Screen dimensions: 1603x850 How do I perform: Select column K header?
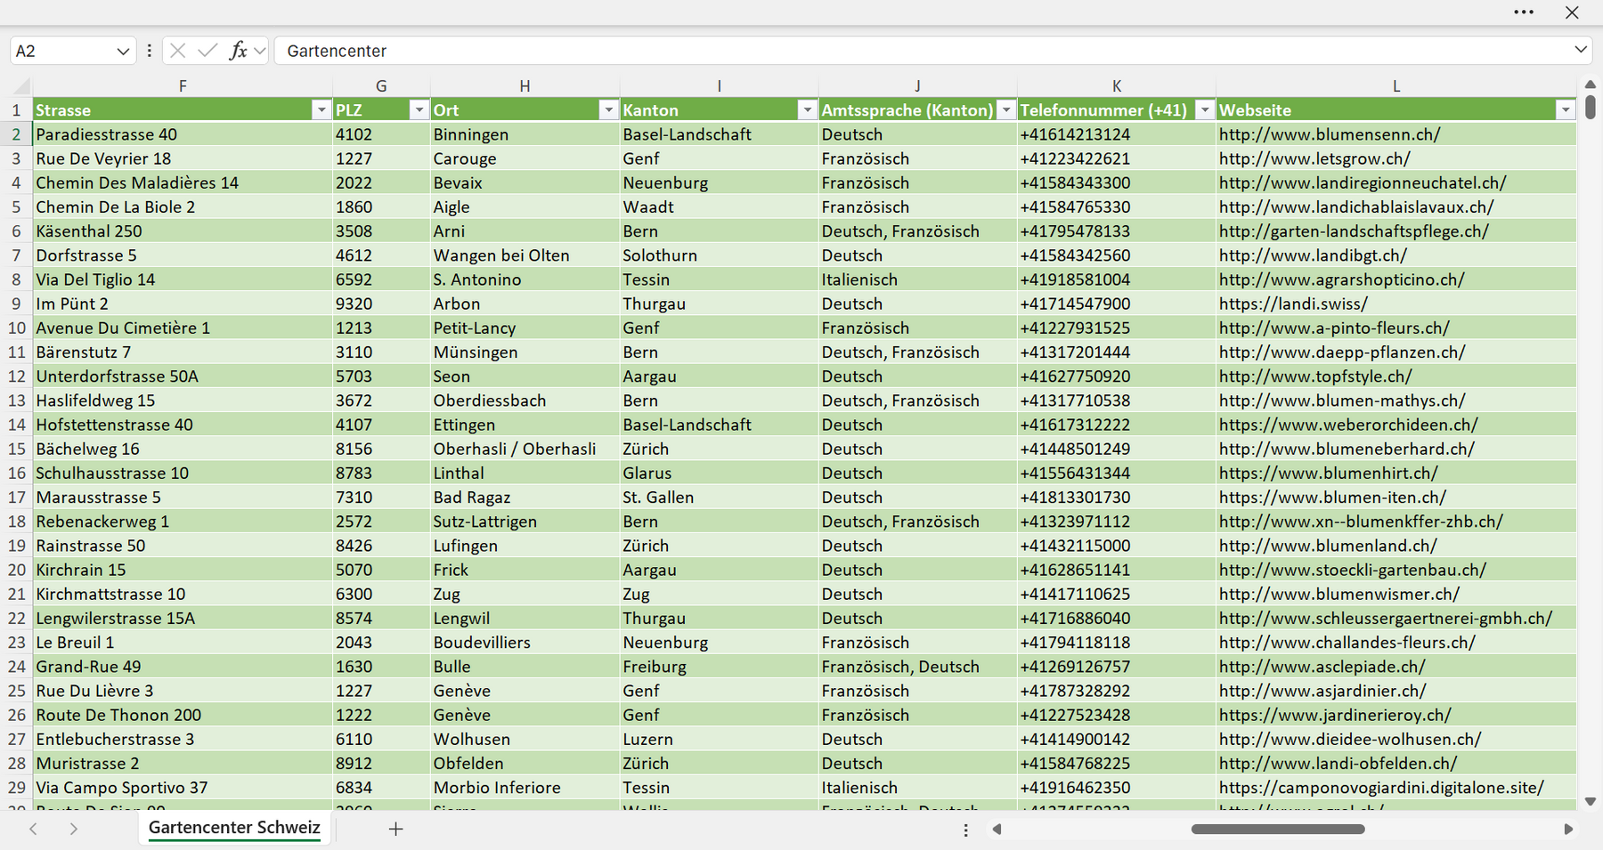pyautogui.click(x=1117, y=86)
